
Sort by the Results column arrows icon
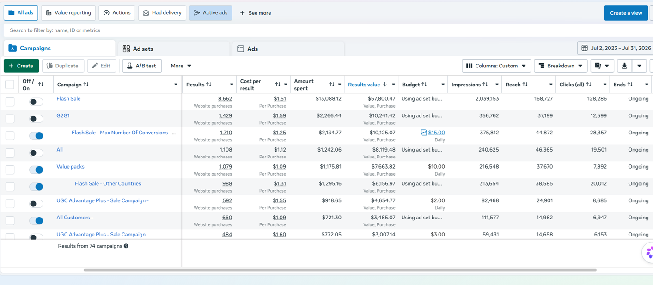[209, 85]
